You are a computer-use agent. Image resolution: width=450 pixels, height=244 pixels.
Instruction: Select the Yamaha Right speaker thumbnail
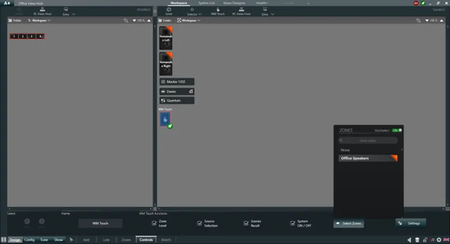[166, 64]
